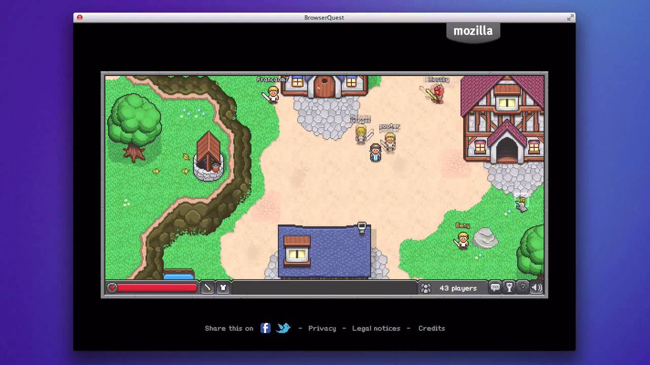Mute the game sound via speaker icon
Viewport: 650px width, 365px height.
click(x=536, y=288)
